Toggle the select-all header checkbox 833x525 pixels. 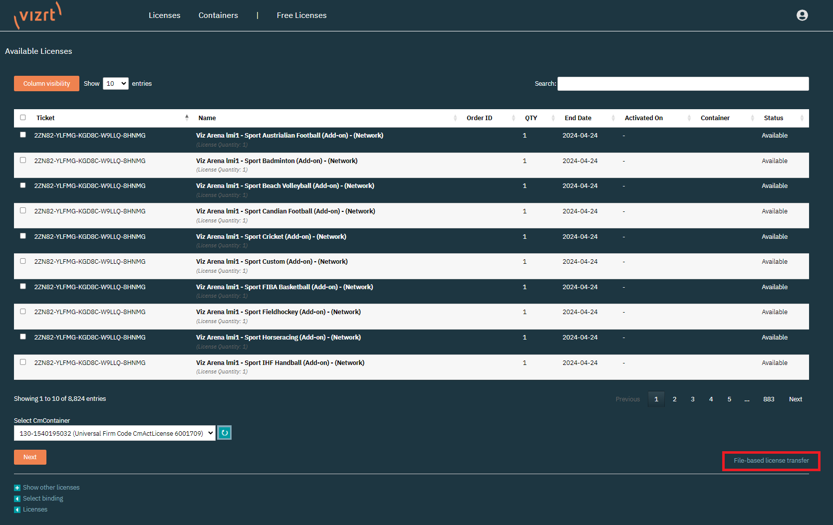(23, 118)
